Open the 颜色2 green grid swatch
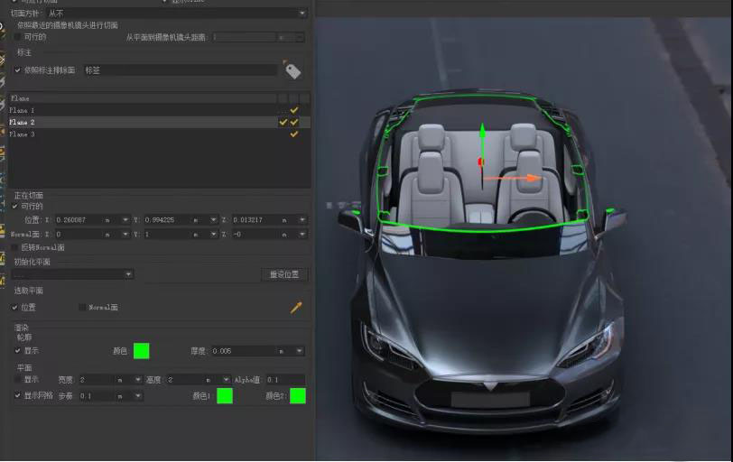This screenshot has height=462, width=733. (297, 395)
